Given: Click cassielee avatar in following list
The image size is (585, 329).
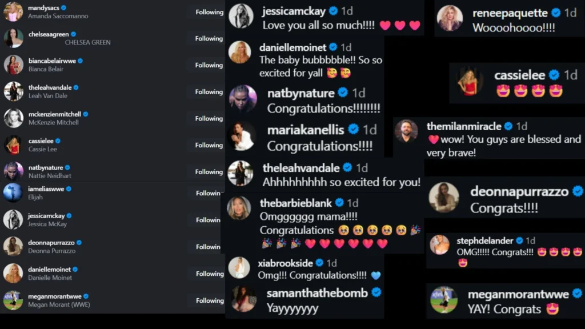Looking at the screenshot, I should click(14, 145).
